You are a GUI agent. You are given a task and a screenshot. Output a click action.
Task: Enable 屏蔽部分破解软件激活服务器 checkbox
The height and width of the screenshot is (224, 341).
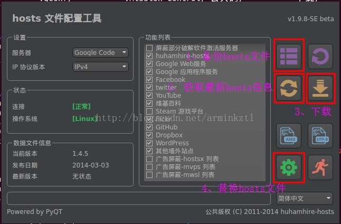149,48
